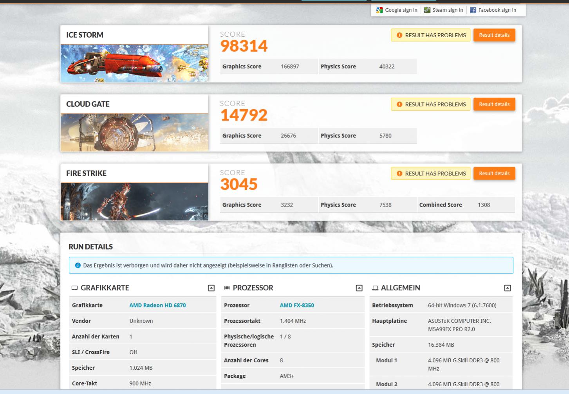The image size is (569, 394).
Task: Click the Ice Storm warning exclamation icon
Action: pos(399,35)
